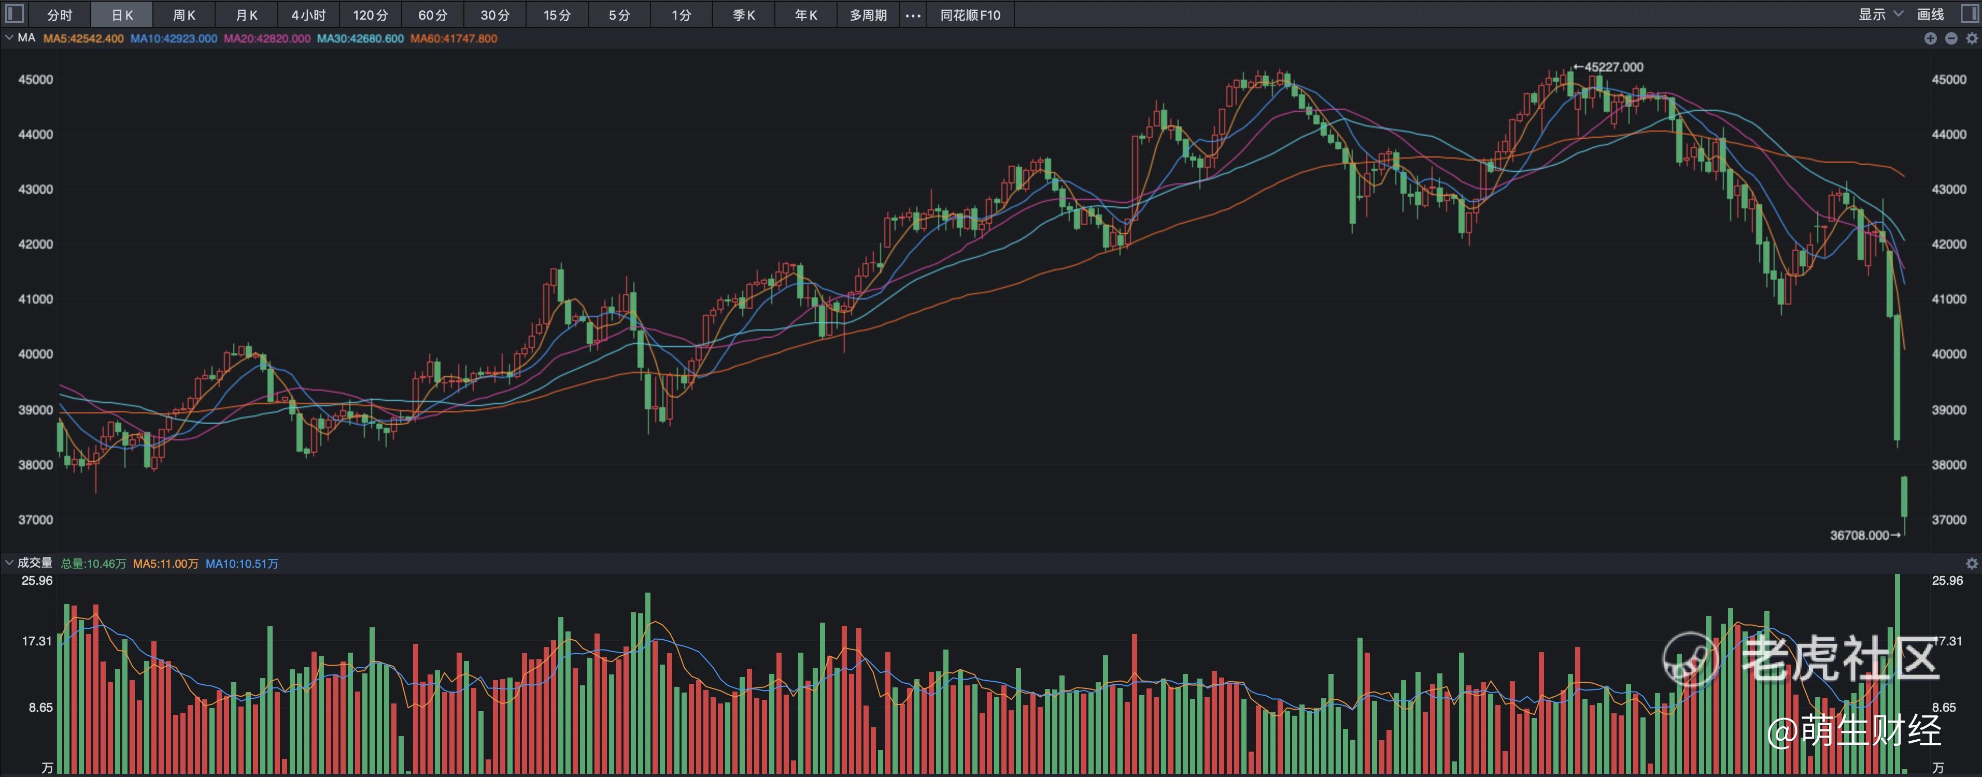The image size is (1982, 777).
Task: Select the 年K period tab
Action: click(x=805, y=16)
